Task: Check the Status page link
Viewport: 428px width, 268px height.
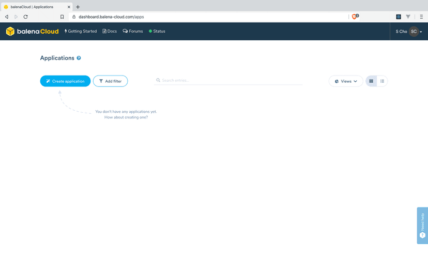Action: [157, 31]
